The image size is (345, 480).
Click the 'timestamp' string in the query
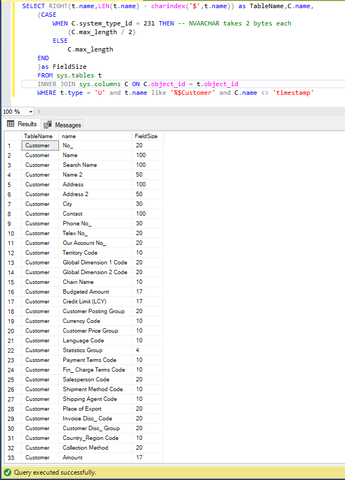point(293,93)
